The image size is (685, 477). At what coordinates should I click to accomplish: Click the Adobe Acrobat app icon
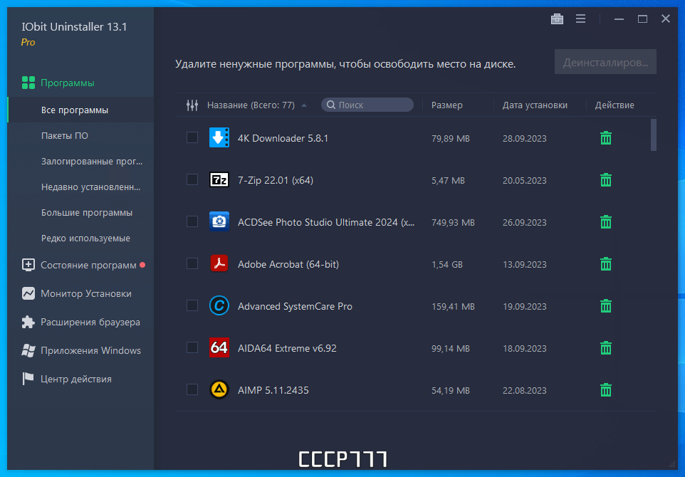tap(219, 263)
